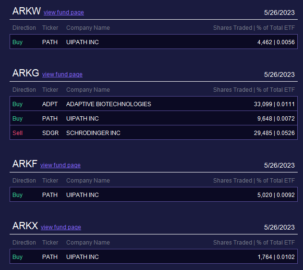This screenshot has height=270, width=303.
Task: Click PATH ticker in ARKF table
Action: tap(50, 195)
